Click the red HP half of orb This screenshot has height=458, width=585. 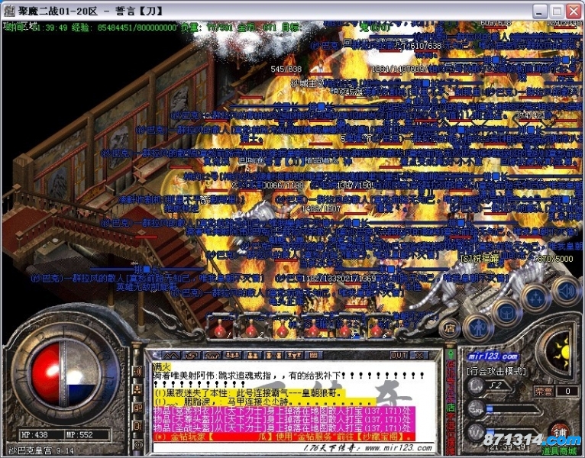(46, 374)
